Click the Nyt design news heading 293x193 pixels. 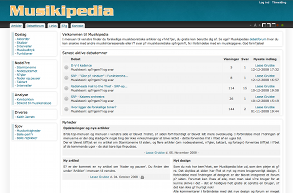182,161
